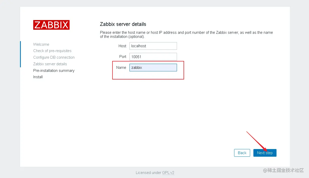
Task: Click the Port label text
Action: pyautogui.click(x=123, y=57)
